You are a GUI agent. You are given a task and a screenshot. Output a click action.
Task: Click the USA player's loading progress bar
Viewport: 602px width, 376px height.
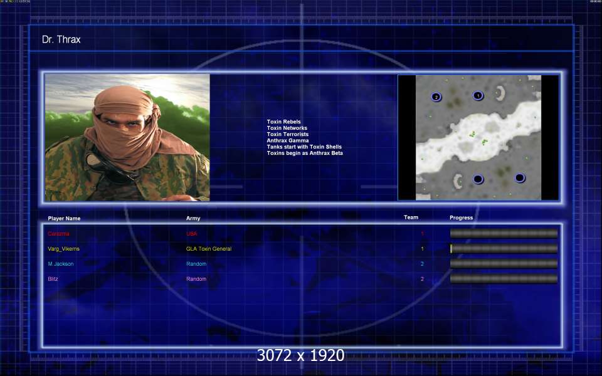click(504, 233)
